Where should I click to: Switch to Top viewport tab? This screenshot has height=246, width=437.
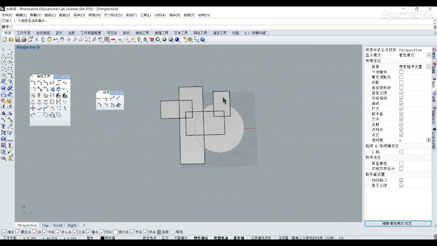45,225
